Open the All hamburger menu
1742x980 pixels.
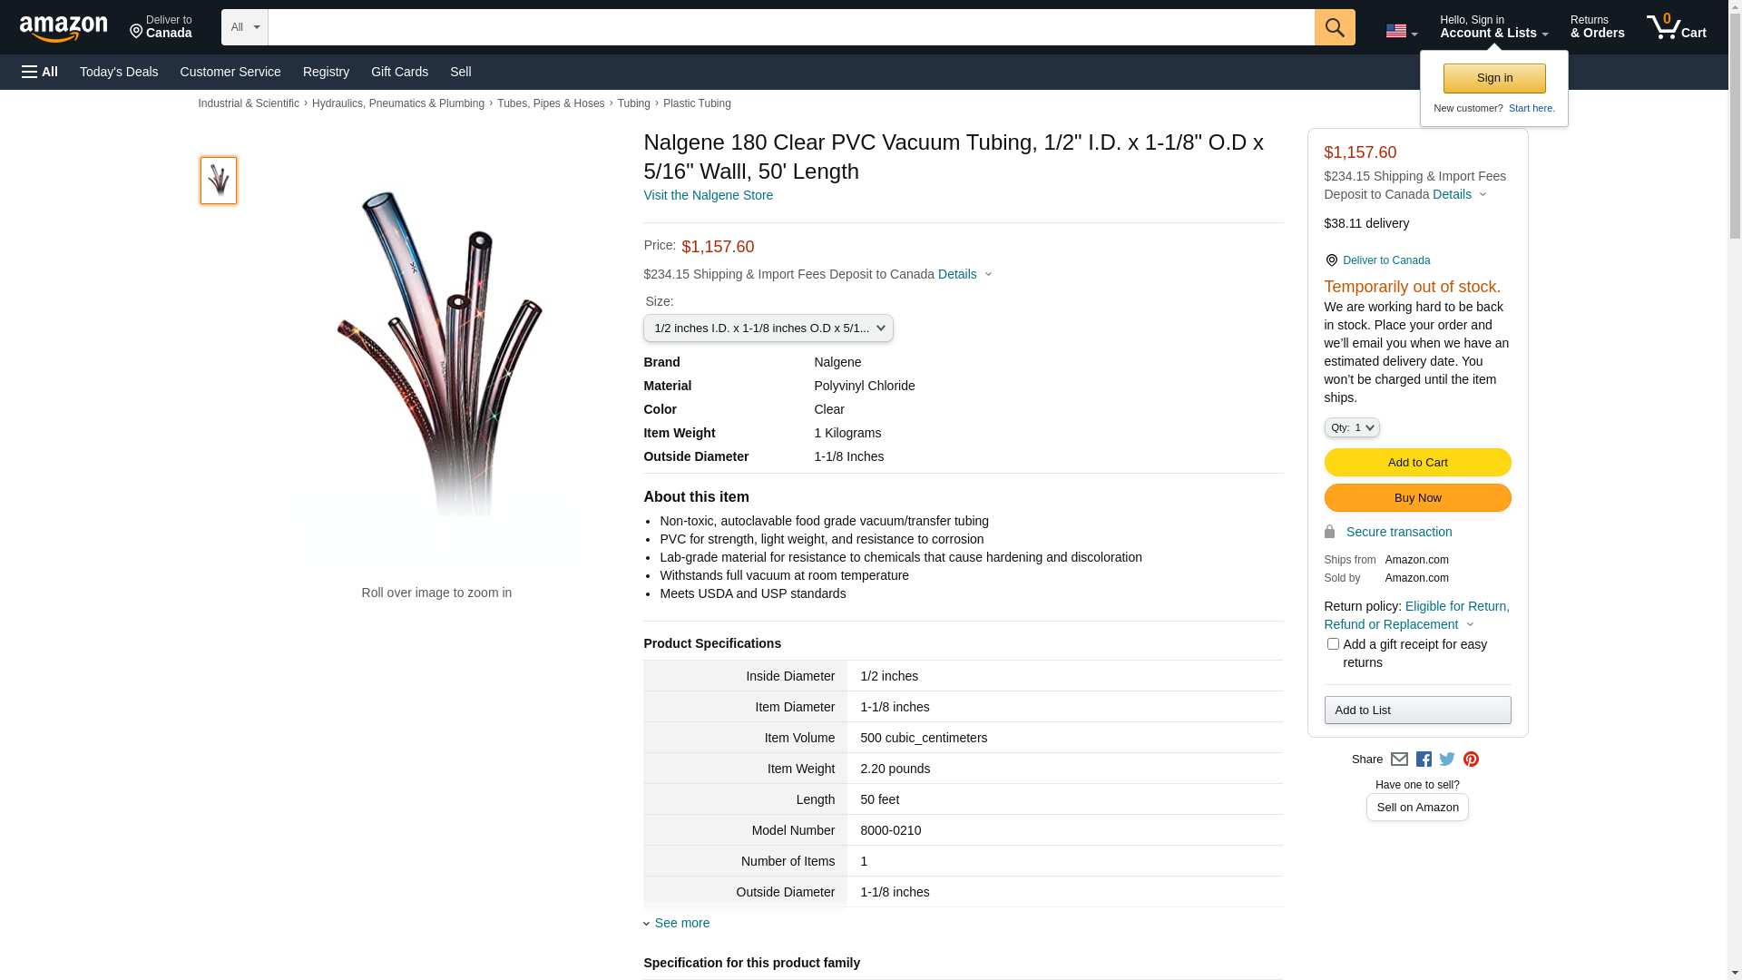[40, 72]
